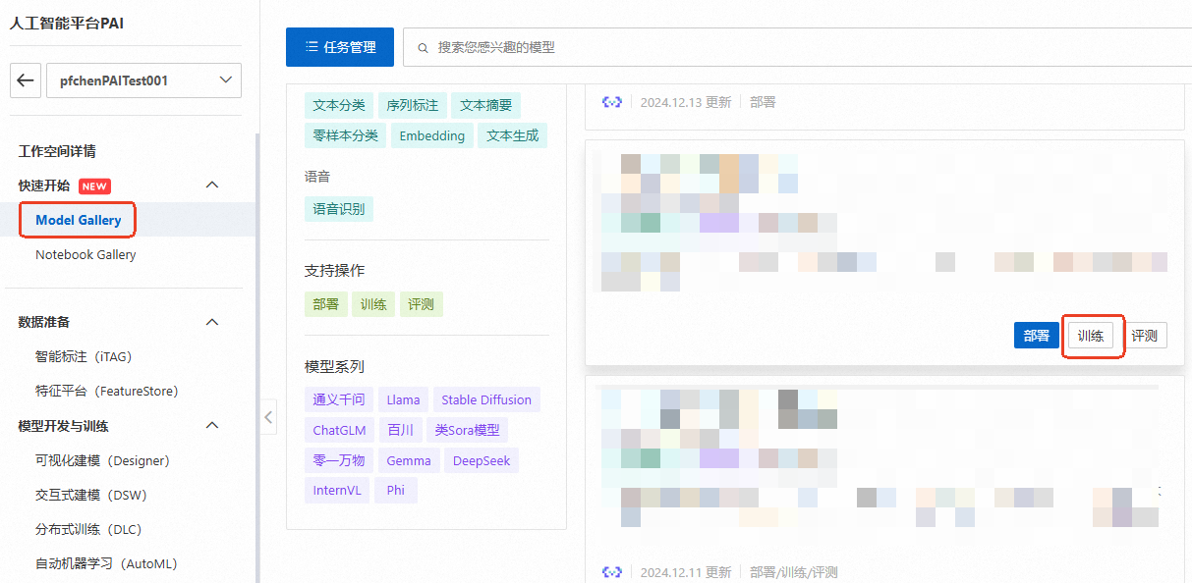1192x583 pixels.
Task: Select 通义千问 model series
Action: click(x=339, y=399)
